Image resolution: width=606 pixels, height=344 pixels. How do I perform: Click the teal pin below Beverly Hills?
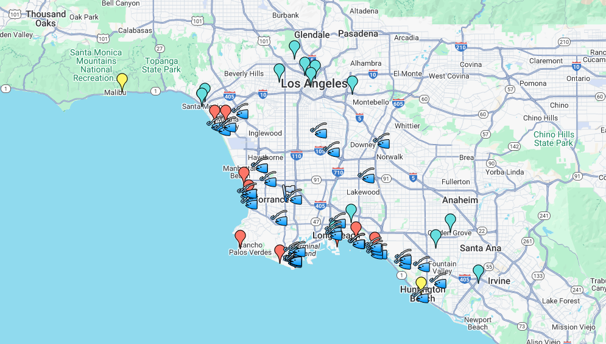[279, 71]
